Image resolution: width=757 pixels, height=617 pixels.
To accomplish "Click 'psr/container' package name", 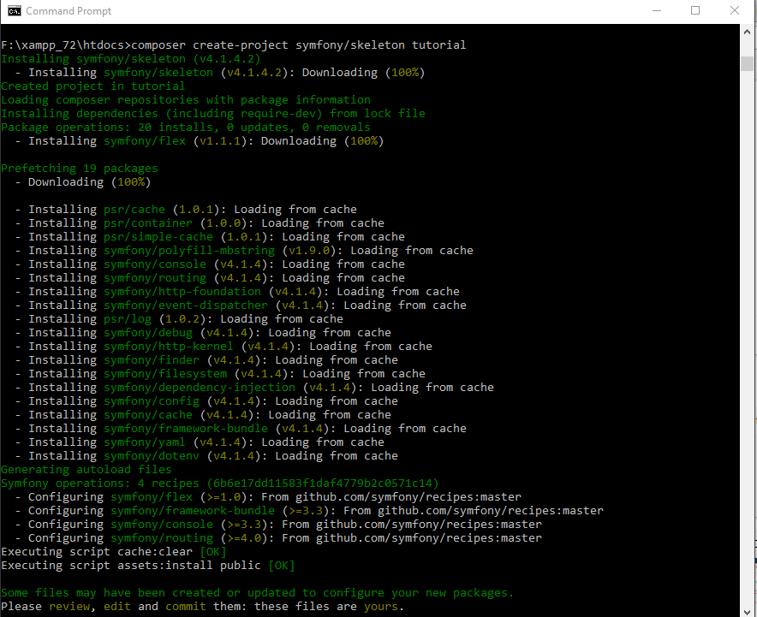I will click(148, 222).
